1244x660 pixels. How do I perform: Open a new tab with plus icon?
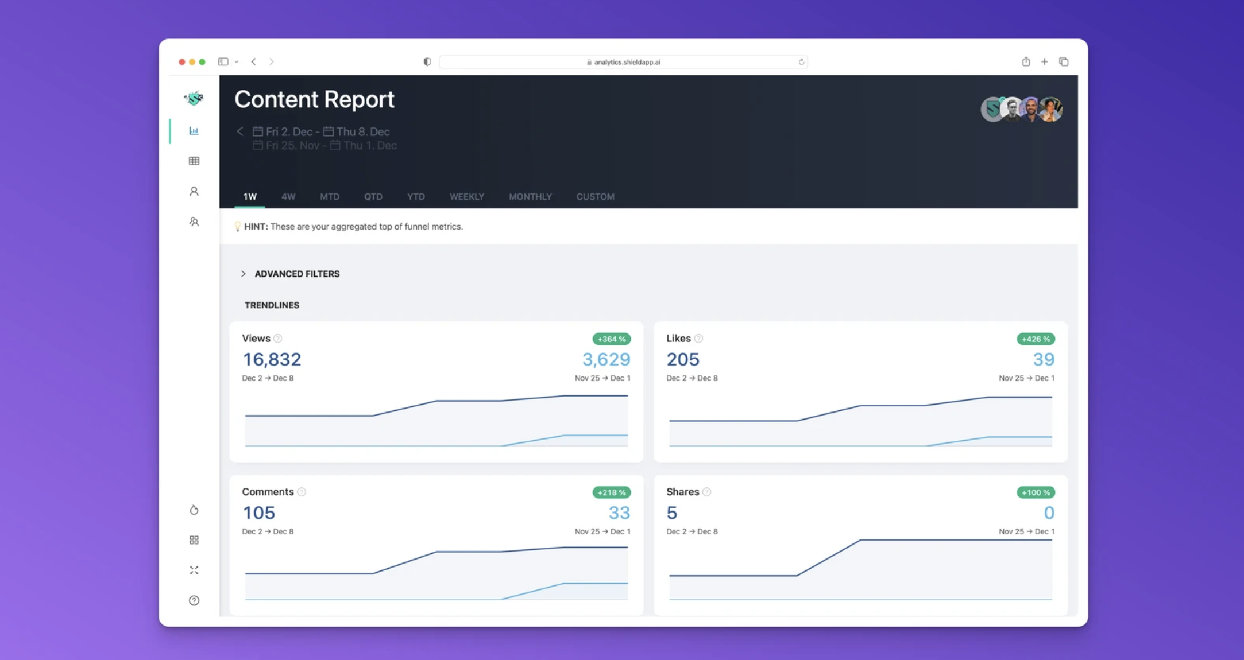[x=1045, y=61]
